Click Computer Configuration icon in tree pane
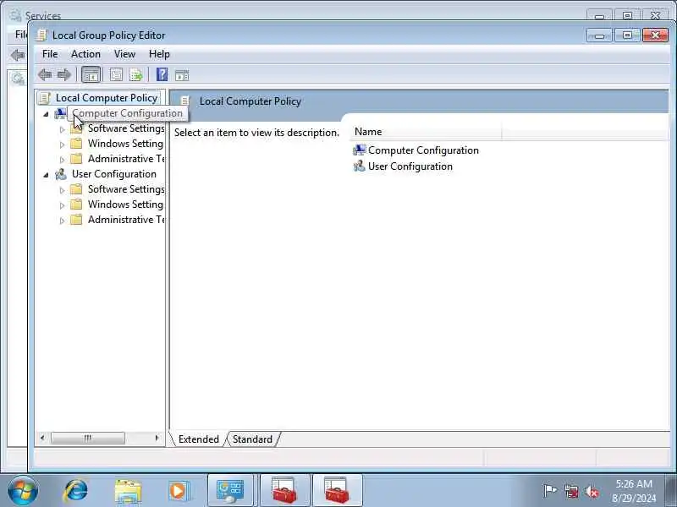 pos(60,113)
